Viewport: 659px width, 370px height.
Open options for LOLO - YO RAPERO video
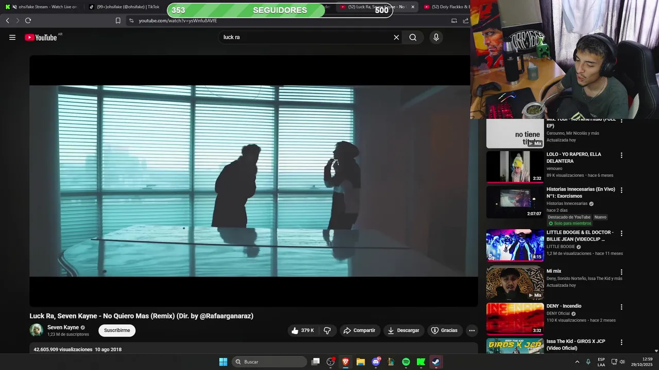point(621,155)
